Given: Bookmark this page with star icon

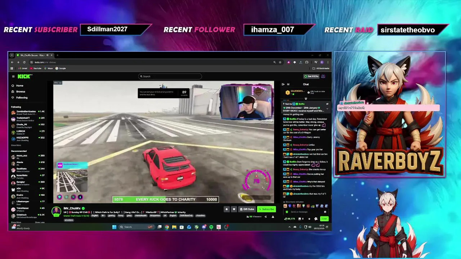Looking at the screenshot, I should 280,62.
